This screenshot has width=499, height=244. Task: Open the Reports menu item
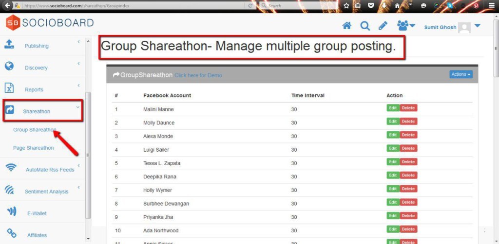click(34, 90)
